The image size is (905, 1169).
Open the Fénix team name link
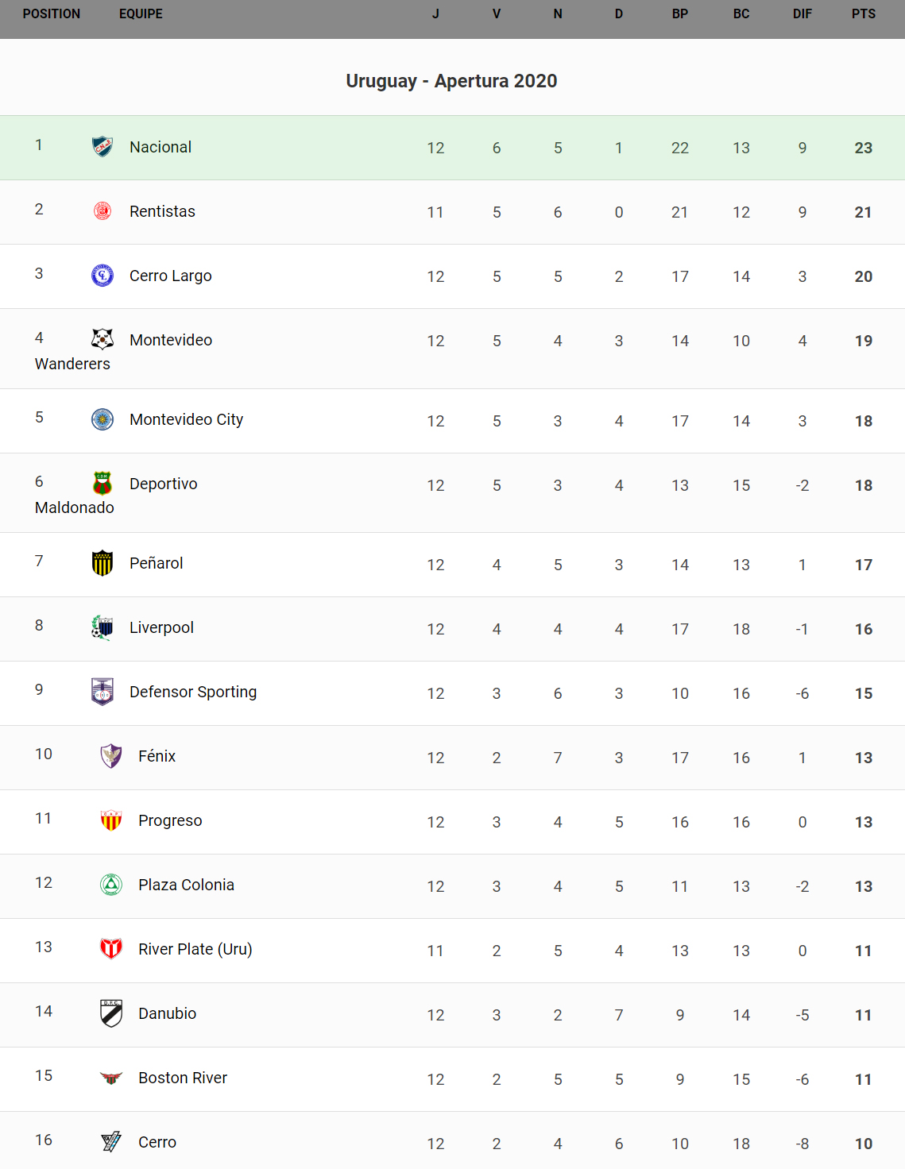[157, 756]
